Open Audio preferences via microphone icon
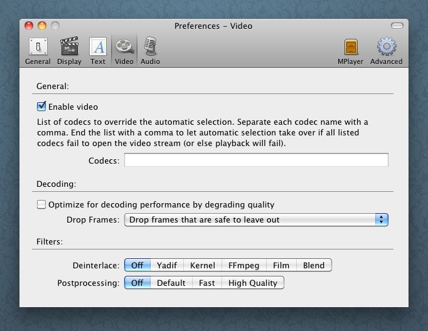428x331 pixels. pos(150,46)
